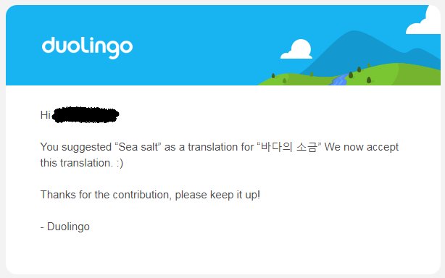Click the partial cloud at the banner corner
This screenshot has width=445, height=278.
click(424, 20)
